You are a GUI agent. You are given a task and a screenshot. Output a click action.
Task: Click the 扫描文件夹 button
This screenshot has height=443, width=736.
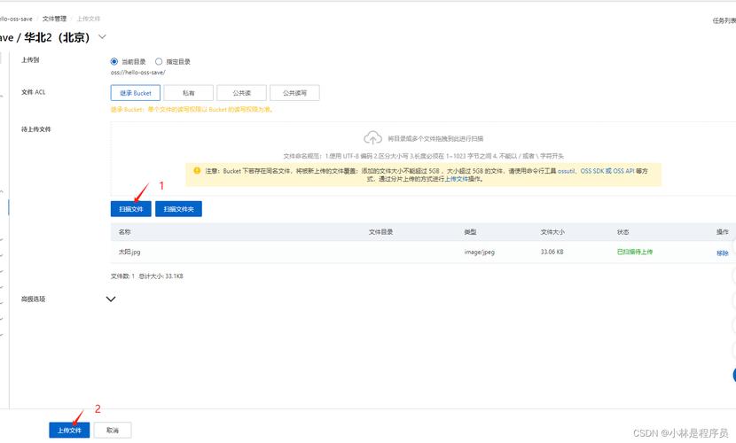pyautogui.click(x=178, y=209)
